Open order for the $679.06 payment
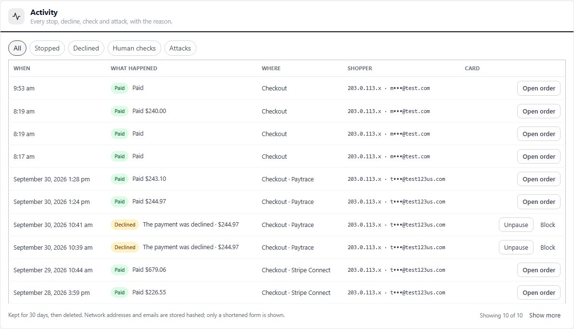574x329 pixels. pos(538,270)
